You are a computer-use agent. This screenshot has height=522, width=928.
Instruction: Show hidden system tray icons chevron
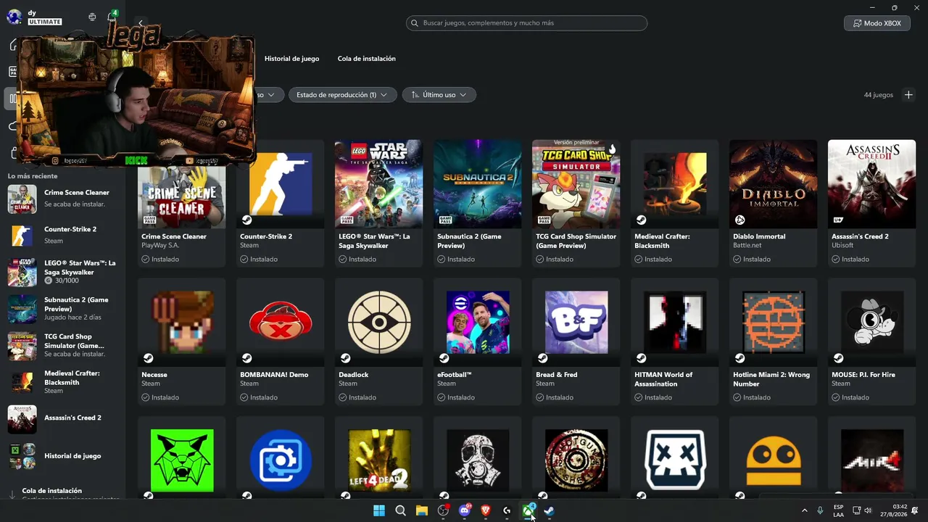(x=804, y=510)
